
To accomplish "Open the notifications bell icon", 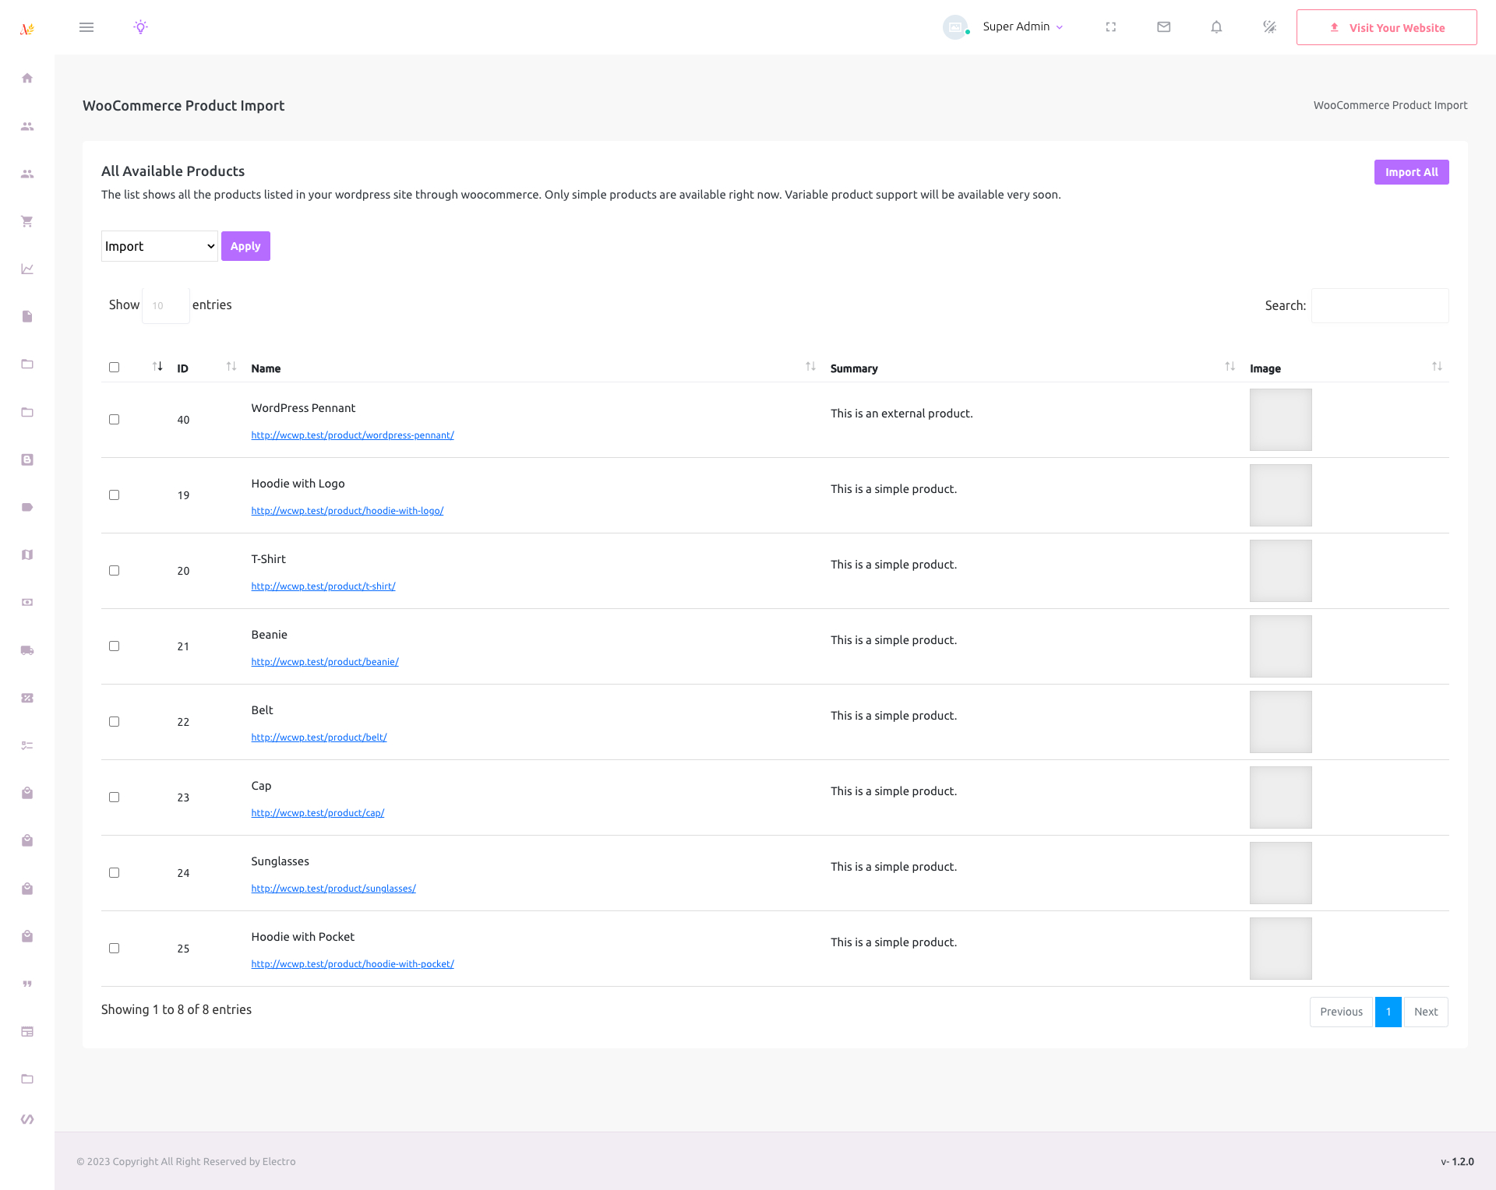I will point(1216,26).
